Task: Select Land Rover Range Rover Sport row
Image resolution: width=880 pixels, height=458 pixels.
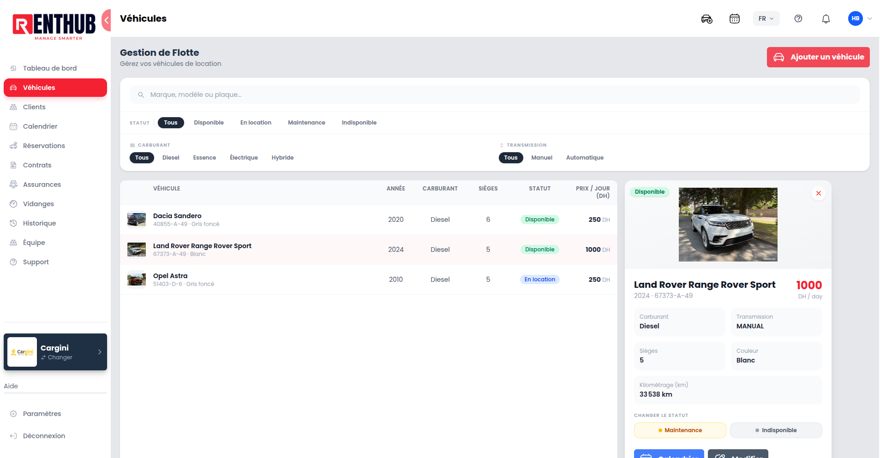Action: 369,250
